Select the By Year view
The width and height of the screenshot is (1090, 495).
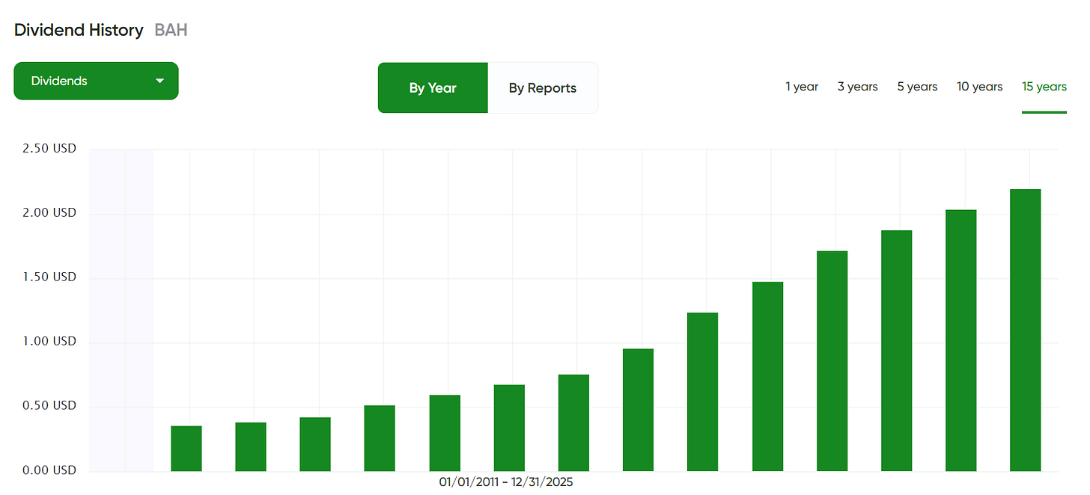pos(433,87)
